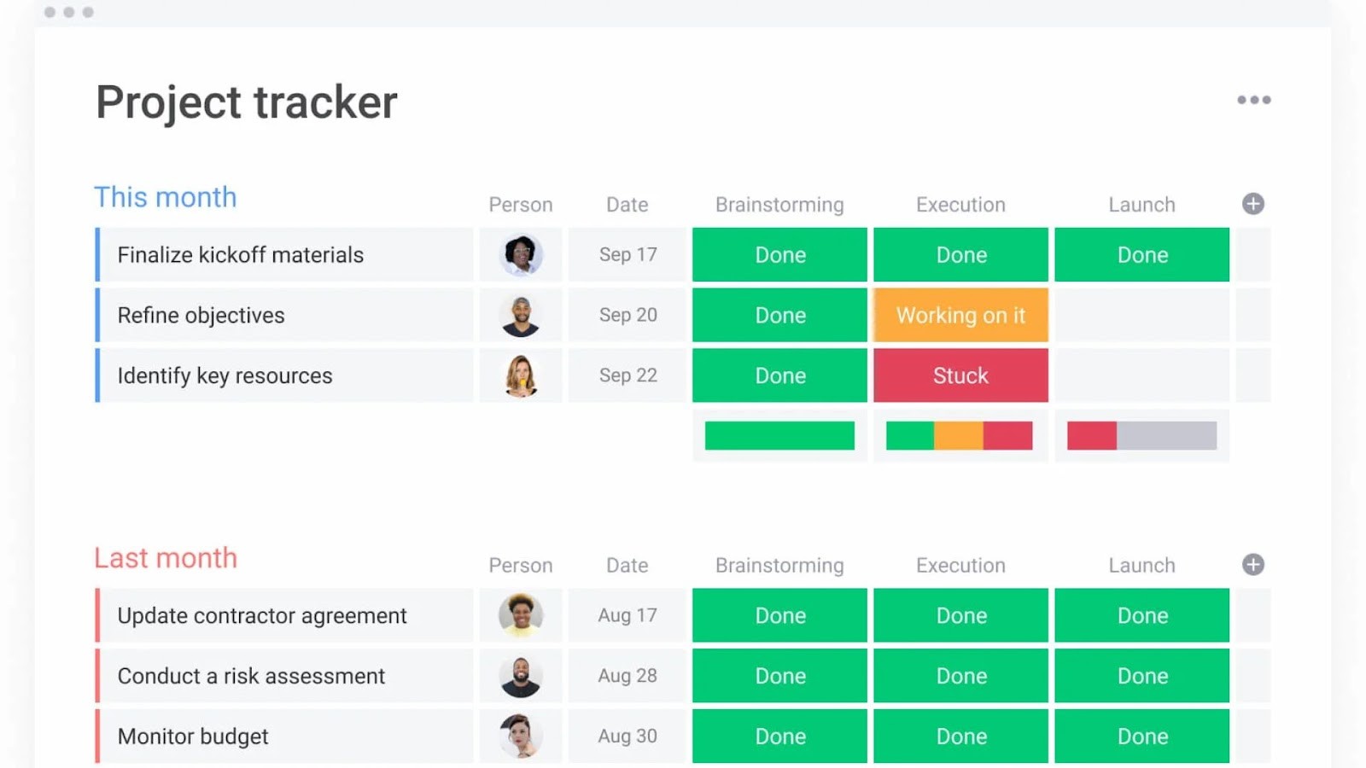Select the This month group heading
The height and width of the screenshot is (768, 1366).
[165, 197]
